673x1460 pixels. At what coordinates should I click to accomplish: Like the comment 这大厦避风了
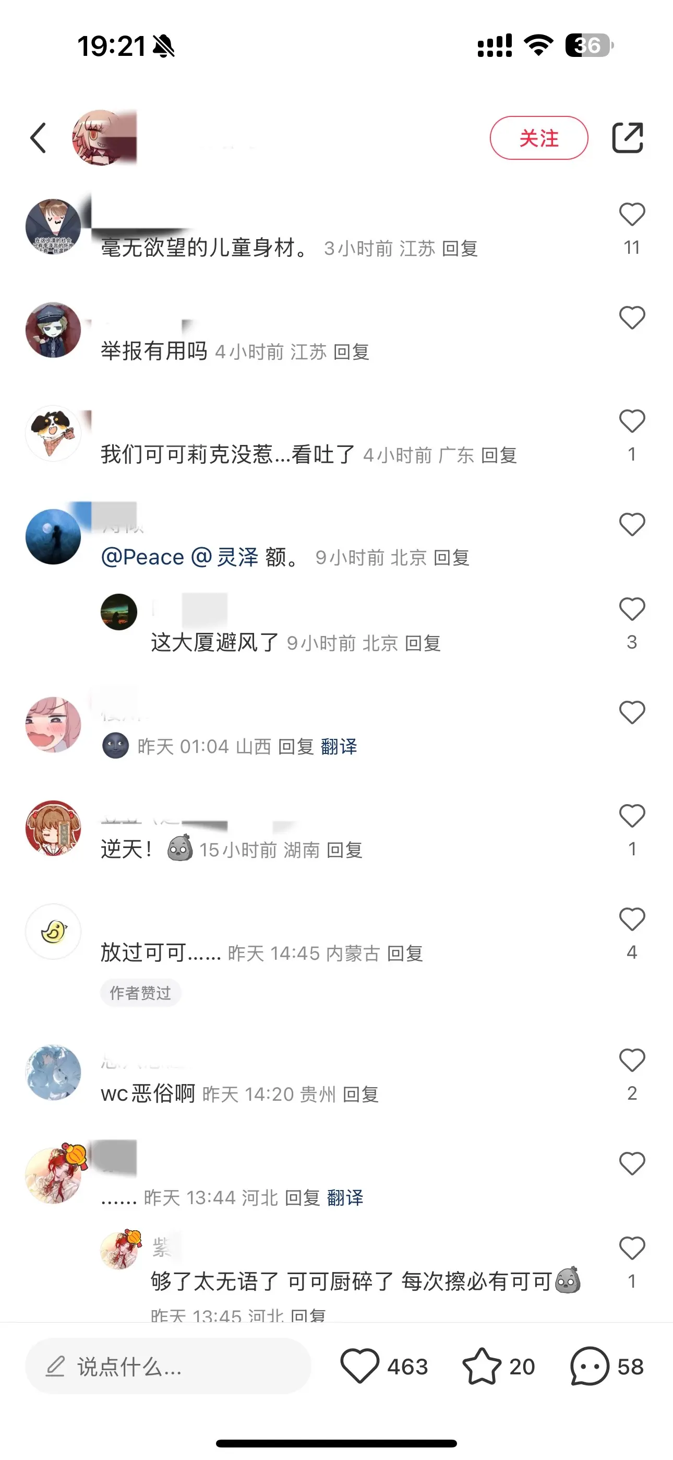point(632,609)
